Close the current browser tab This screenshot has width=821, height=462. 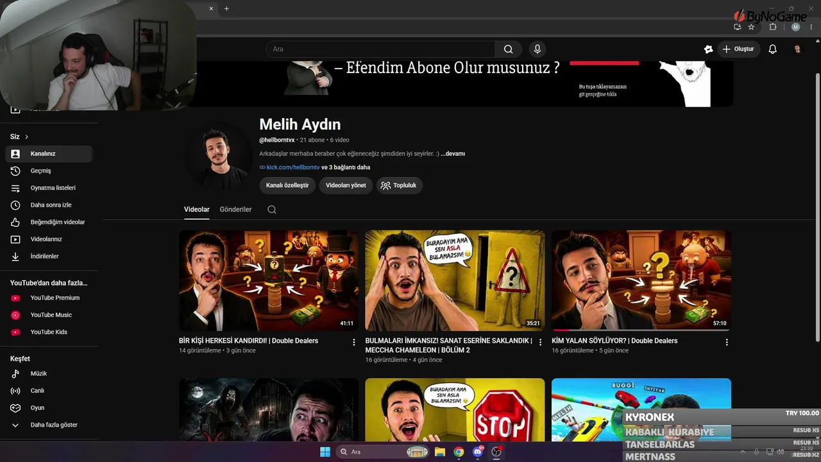(211, 8)
